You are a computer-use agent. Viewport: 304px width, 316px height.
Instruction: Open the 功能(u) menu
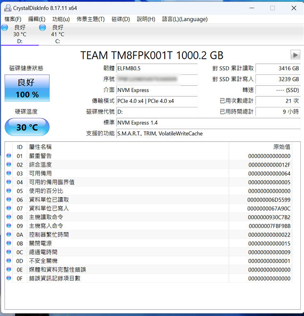point(61,19)
